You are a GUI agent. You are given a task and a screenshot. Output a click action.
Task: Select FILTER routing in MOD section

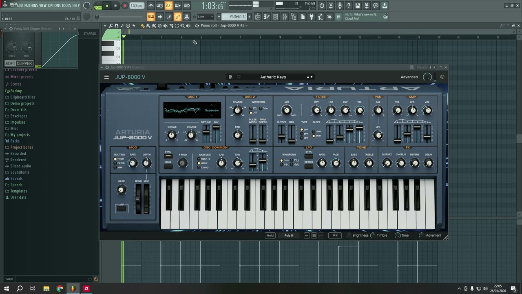[115, 163]
